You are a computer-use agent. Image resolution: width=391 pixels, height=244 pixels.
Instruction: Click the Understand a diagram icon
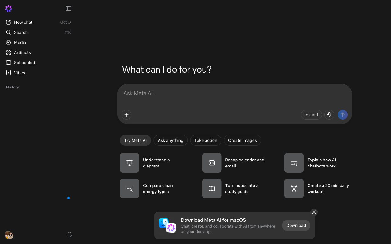[130, 163]
